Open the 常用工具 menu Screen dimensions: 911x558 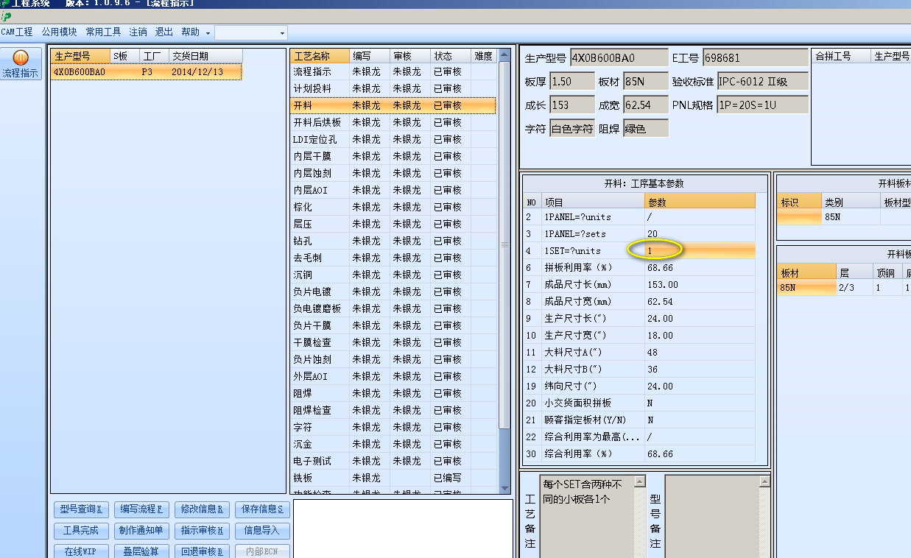pos(103,32)
